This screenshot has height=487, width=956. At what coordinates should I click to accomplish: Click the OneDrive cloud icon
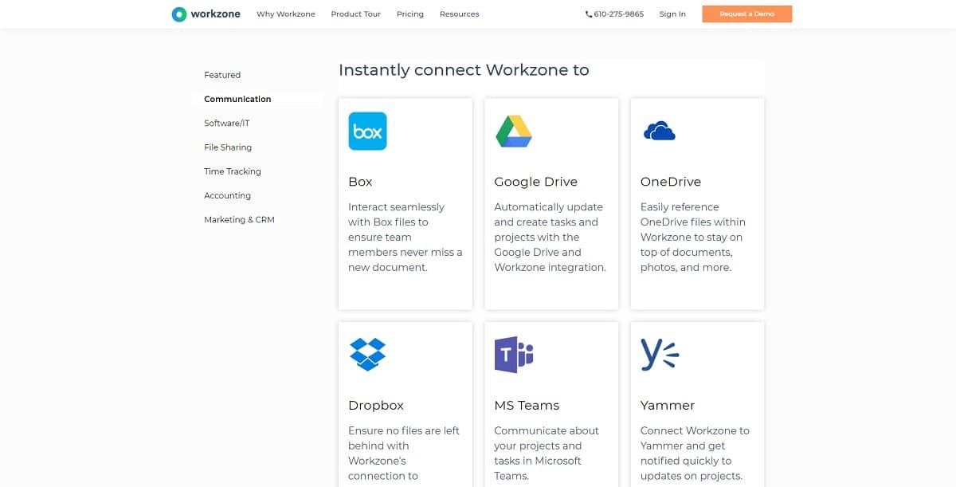660,130
